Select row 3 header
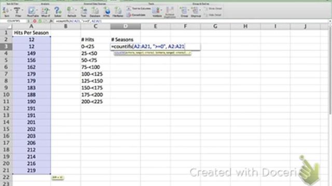 (6, 47)
